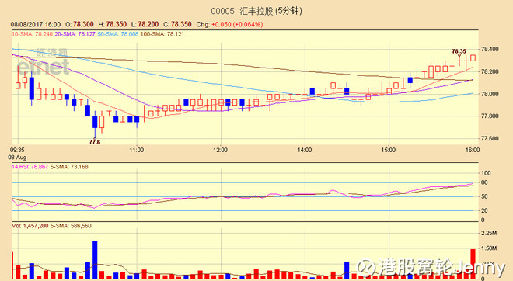Click the high price H: 78.350

pyautogui.click(x=112, y=25)
